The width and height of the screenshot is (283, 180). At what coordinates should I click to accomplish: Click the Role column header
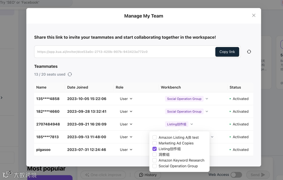(119, 87)
